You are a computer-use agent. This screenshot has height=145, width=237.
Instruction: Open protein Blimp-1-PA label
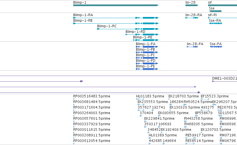[146, 44]
